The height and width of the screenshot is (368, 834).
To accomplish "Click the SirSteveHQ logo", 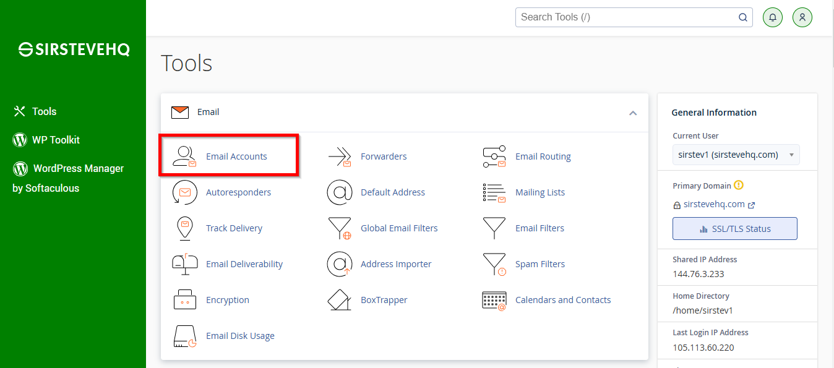I will pyautogui.click(x=74, y=49).
